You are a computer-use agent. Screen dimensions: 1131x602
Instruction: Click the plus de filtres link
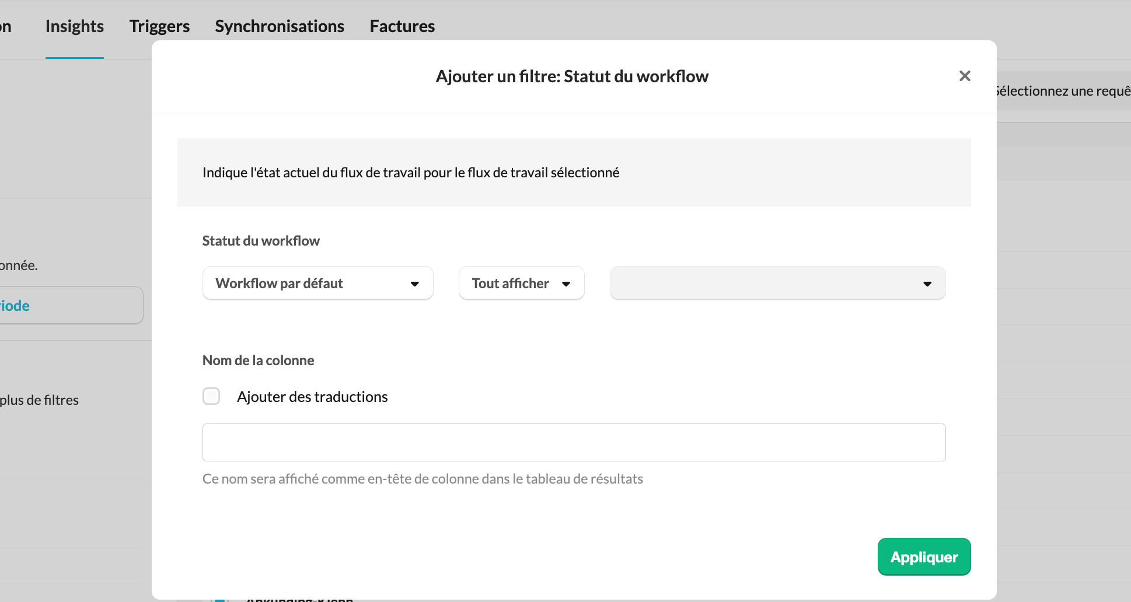pyautogui.click(x=40, y=400)
